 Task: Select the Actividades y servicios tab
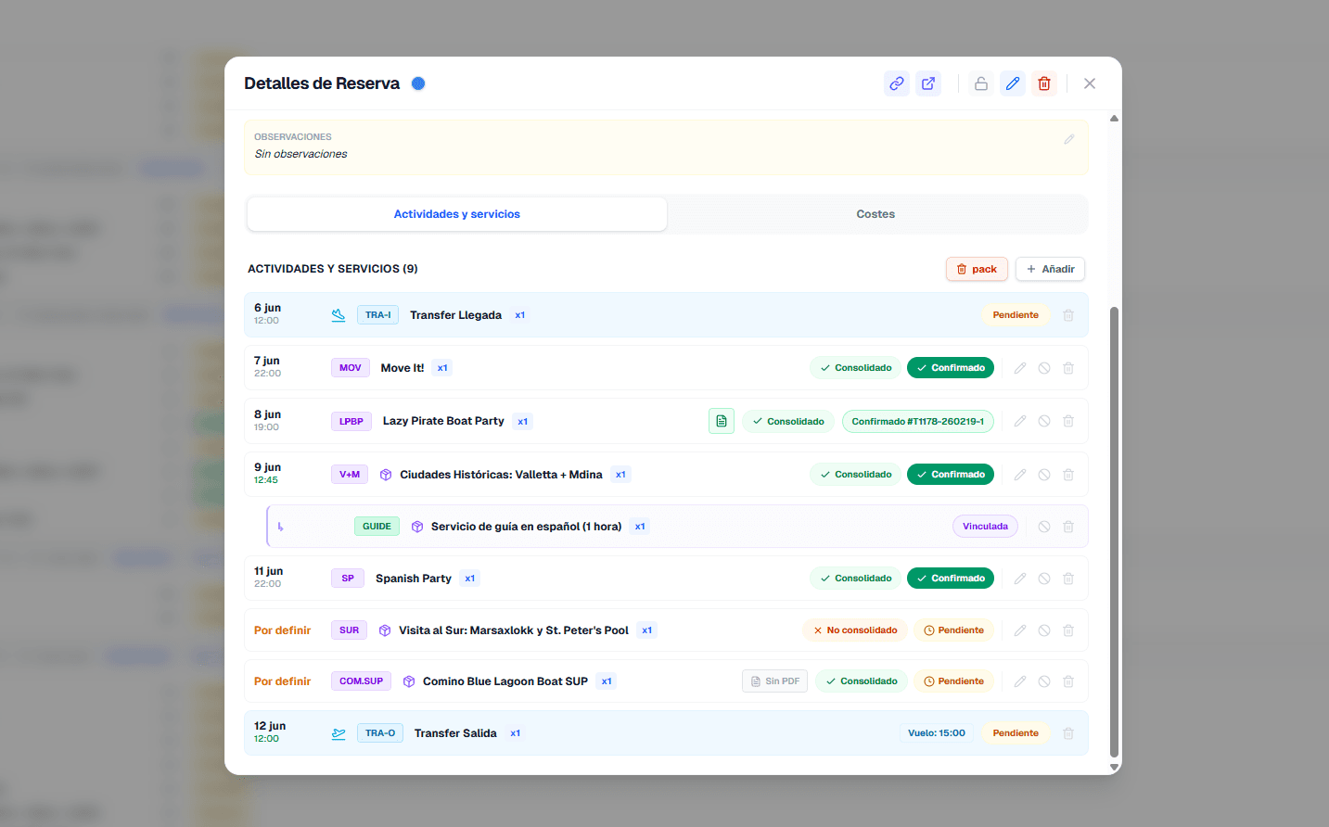tap(456, 213)
